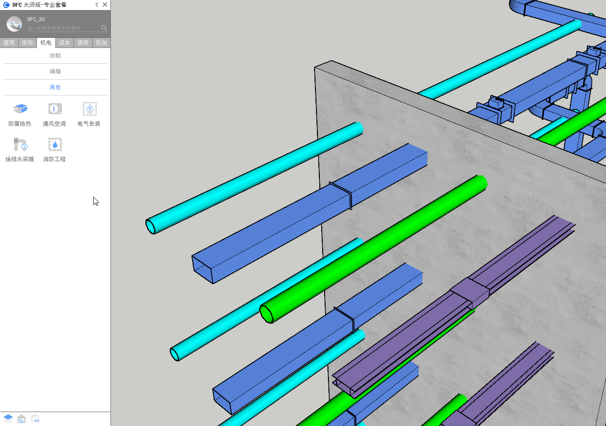Click the 通风空调 HVAC icon
606x426 pixels.
click(55, 109)
